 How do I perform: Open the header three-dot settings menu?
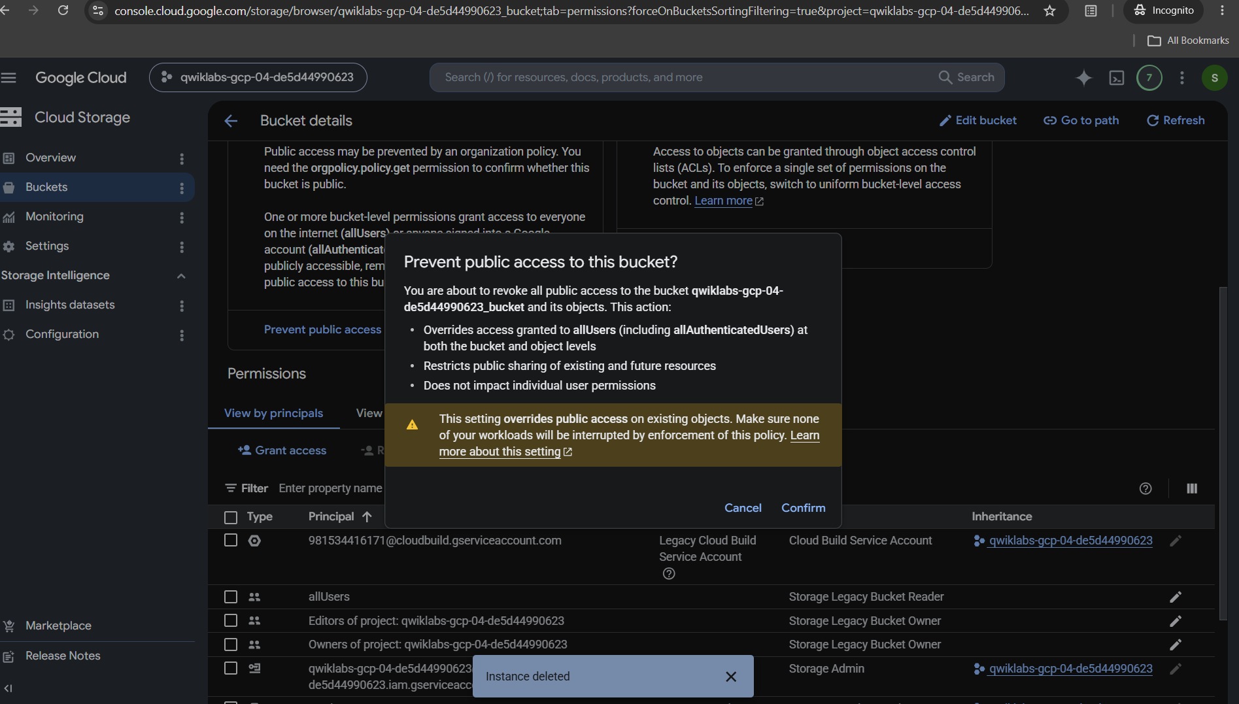pos(1181,78)
